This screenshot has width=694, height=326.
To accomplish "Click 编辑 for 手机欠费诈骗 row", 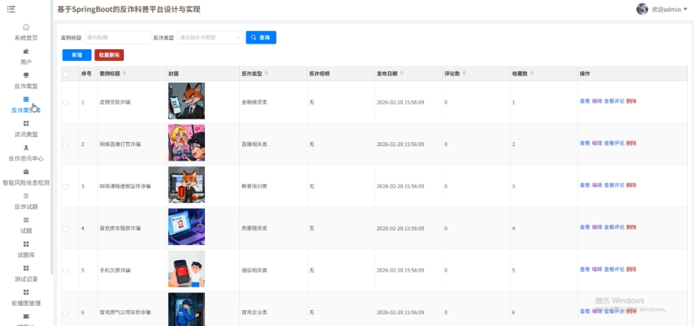I will click(x=597, y=269).
